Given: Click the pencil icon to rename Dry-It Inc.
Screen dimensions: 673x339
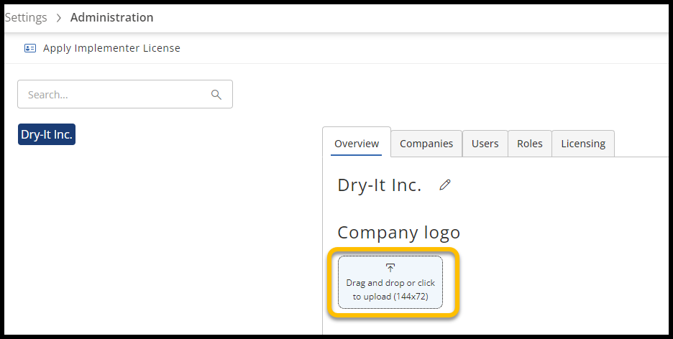Looking at the screenshot, I should [x=445, y=185].
